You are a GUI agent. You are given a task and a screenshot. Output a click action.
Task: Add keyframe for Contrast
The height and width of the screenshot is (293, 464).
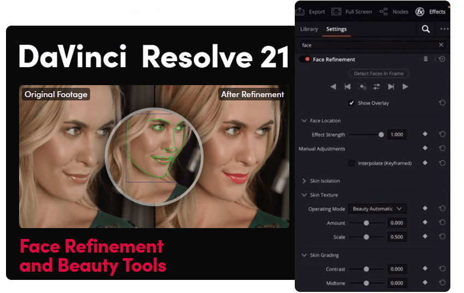425,268
